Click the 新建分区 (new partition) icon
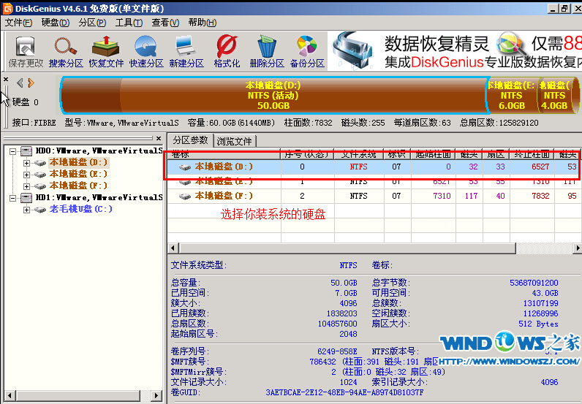 (186, 52)
